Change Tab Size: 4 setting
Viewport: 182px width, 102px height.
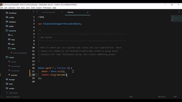click(x=162, y=97)
